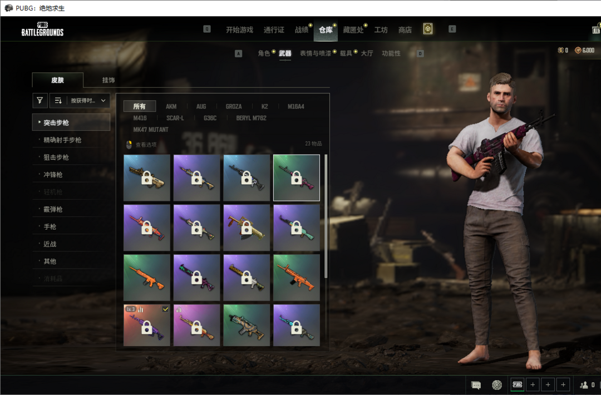Select the 狙击步枪 category
This screenshot has height=395, width=601.
(x=71, y=157)
